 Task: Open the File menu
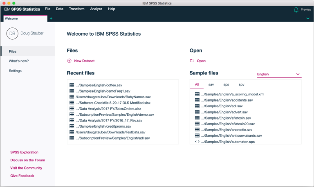(47, 9)
